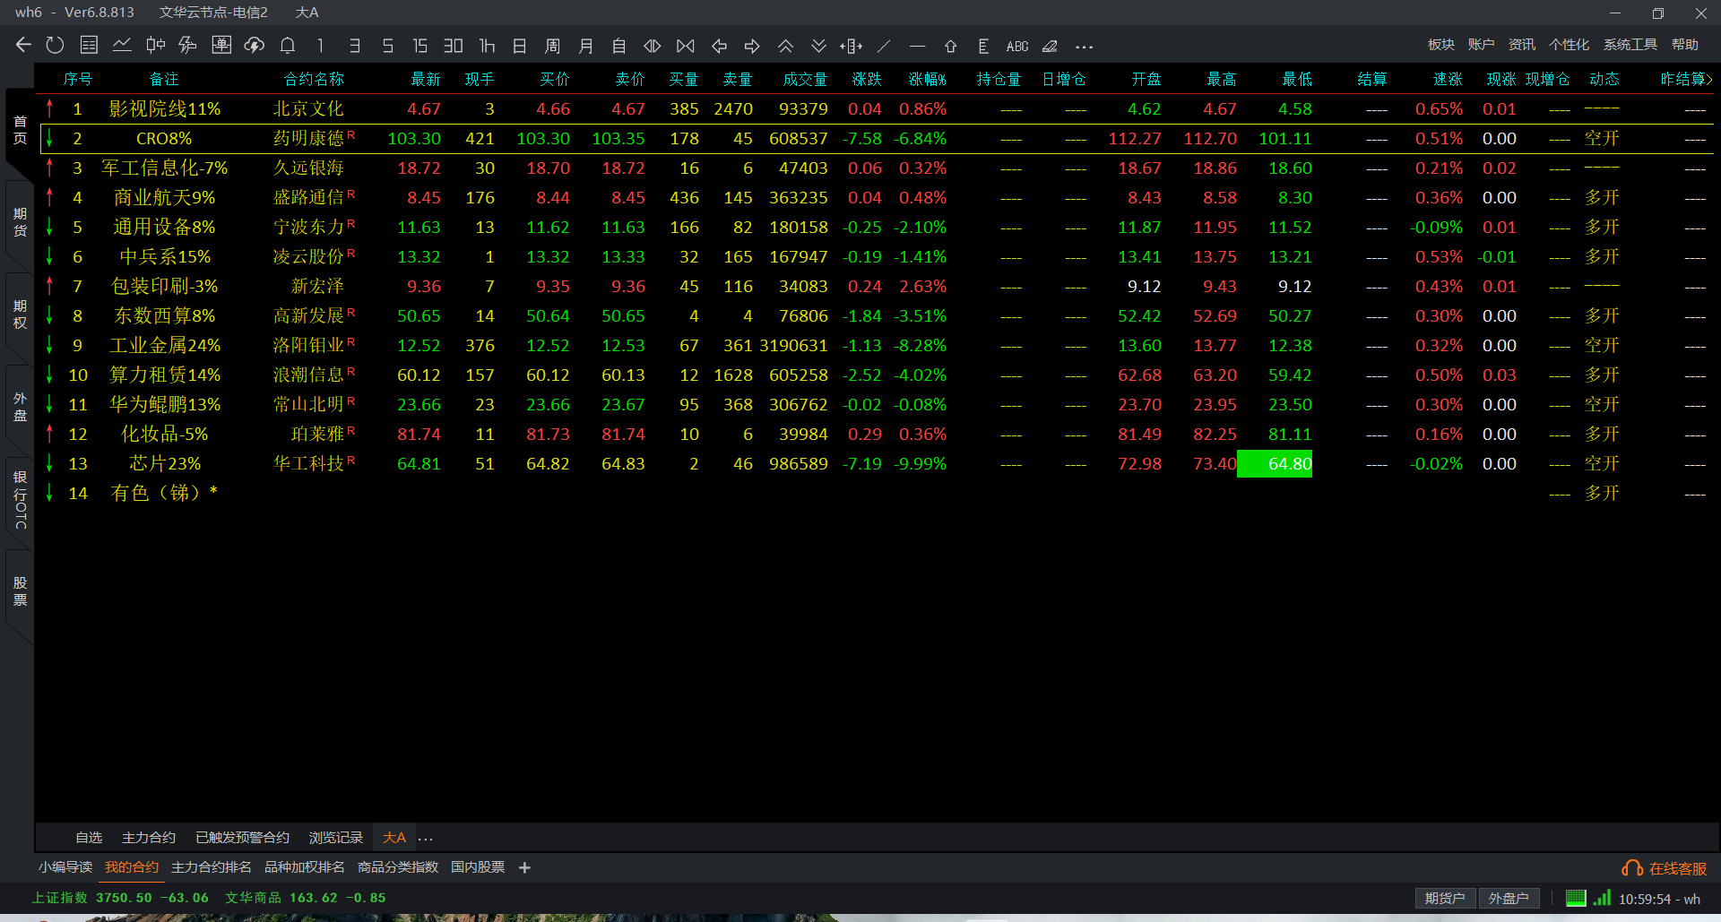Image resolution: width=1721 pixels, height=922 pixels.
Task: Click the refresh circular arrow icon
Action: point(56,45)
